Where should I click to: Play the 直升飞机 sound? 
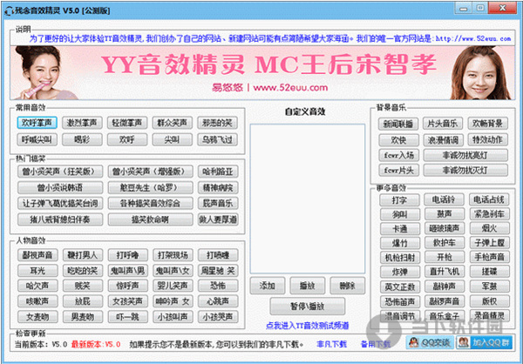(445, 272)
